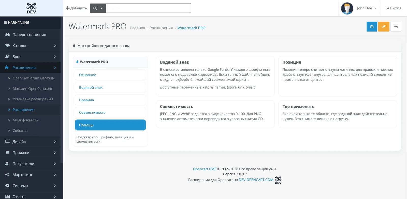Viewport: 407px width, 199px height.
Task: Follow the DEV-OPENCART.COM footer link
Action: tap(256, 180)
